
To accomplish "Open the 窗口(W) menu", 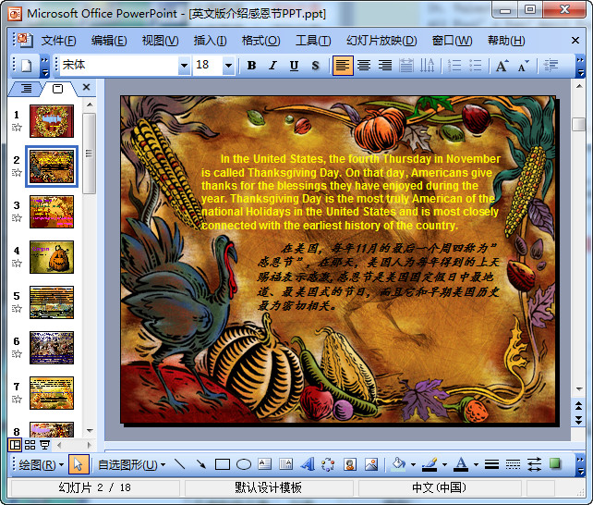I will click(x=452, y=41).
